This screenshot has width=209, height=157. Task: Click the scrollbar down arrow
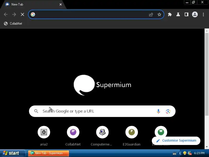coord(207,147)
